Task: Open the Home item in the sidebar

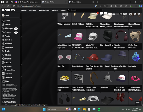Action: click(6, 21)
